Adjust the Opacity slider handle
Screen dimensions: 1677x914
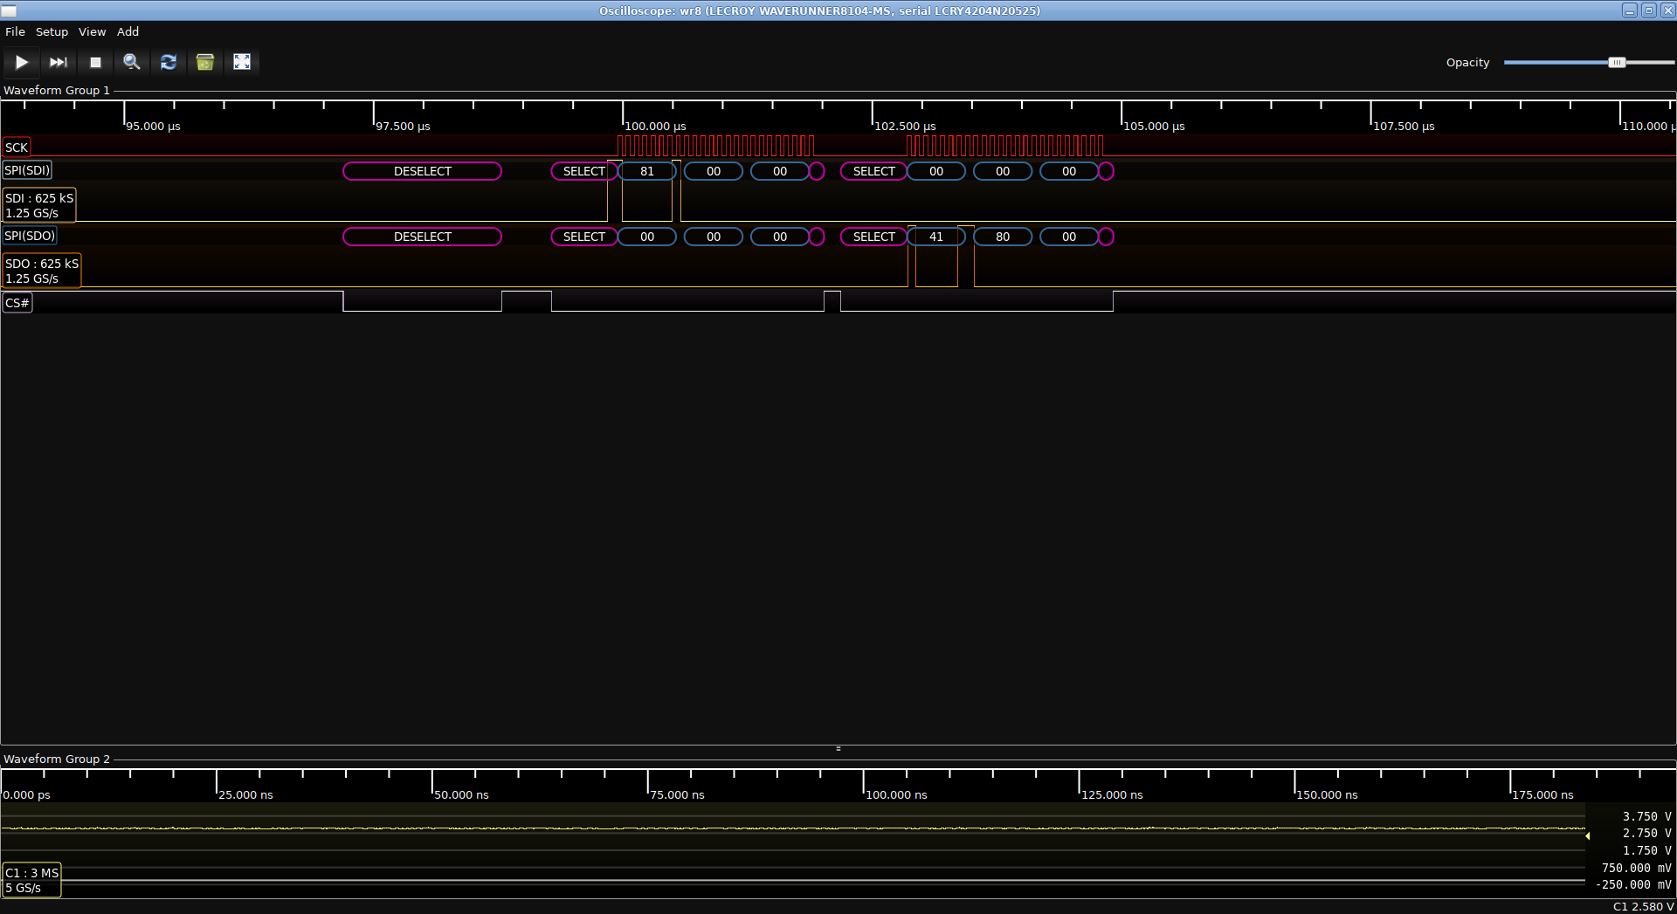[x=1617, y=62]
